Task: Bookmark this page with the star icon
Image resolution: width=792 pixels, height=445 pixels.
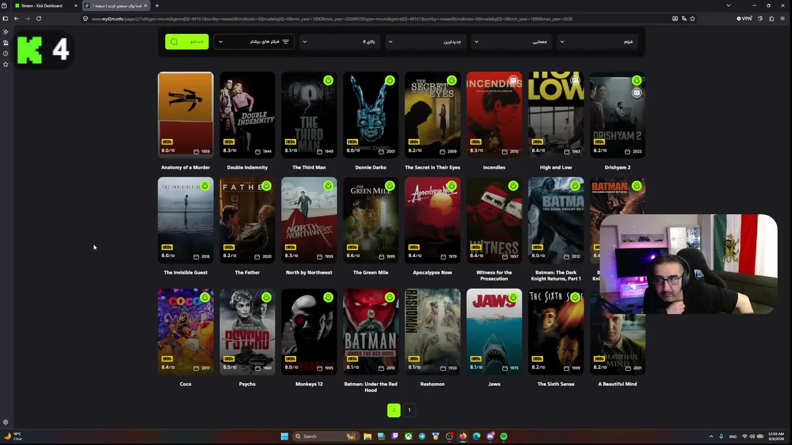Action: pyautogui.click(x=692, y=19)
